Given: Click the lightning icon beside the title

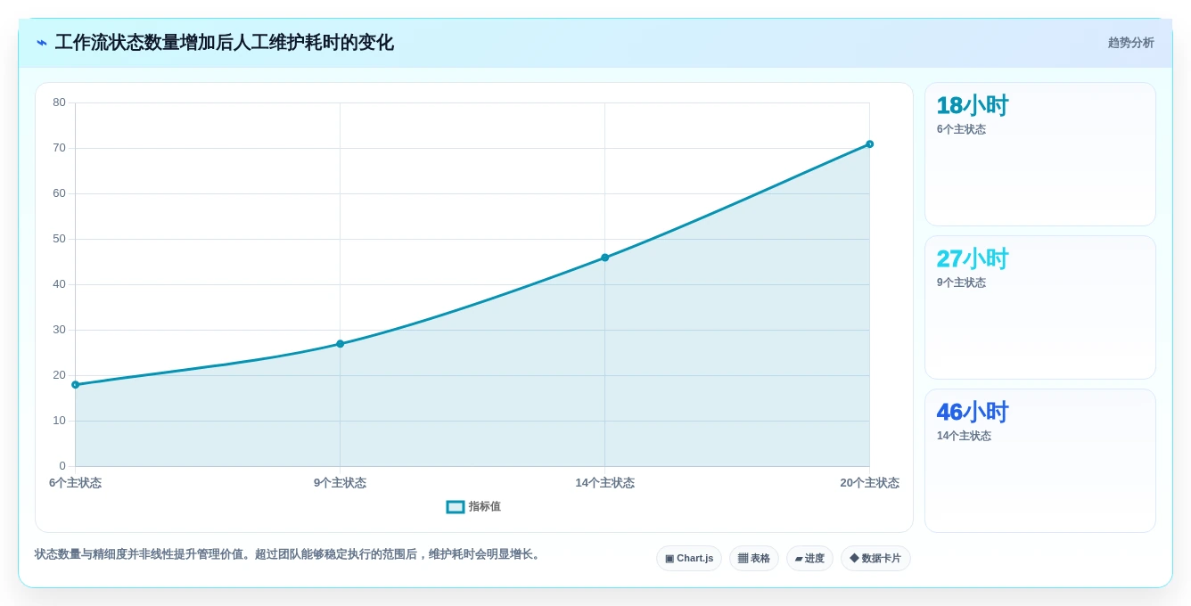Looking at the screenshot, I should pos(42,43).
